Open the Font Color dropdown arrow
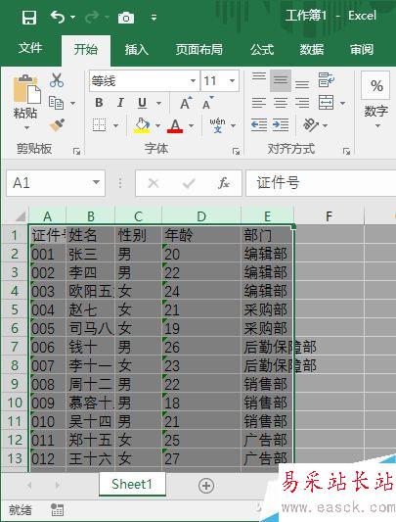This screenshot has width=396, height=522. coord(192,125)
